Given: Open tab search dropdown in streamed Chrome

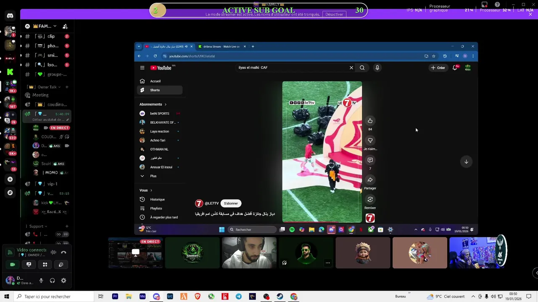Looking at the screenshot, I should point(139,47).
